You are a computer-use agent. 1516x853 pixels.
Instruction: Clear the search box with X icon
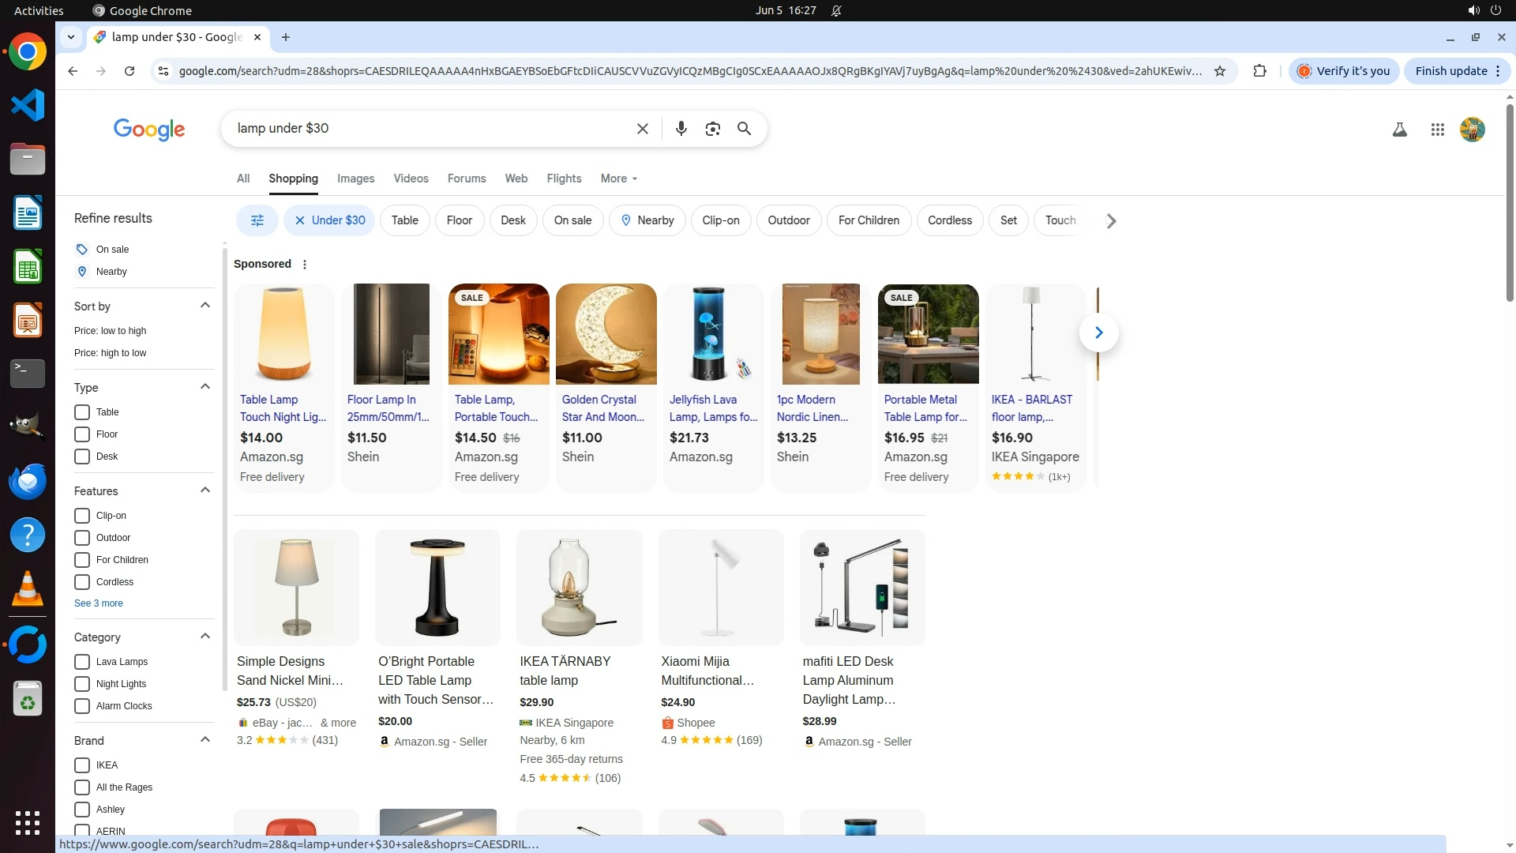642,129
